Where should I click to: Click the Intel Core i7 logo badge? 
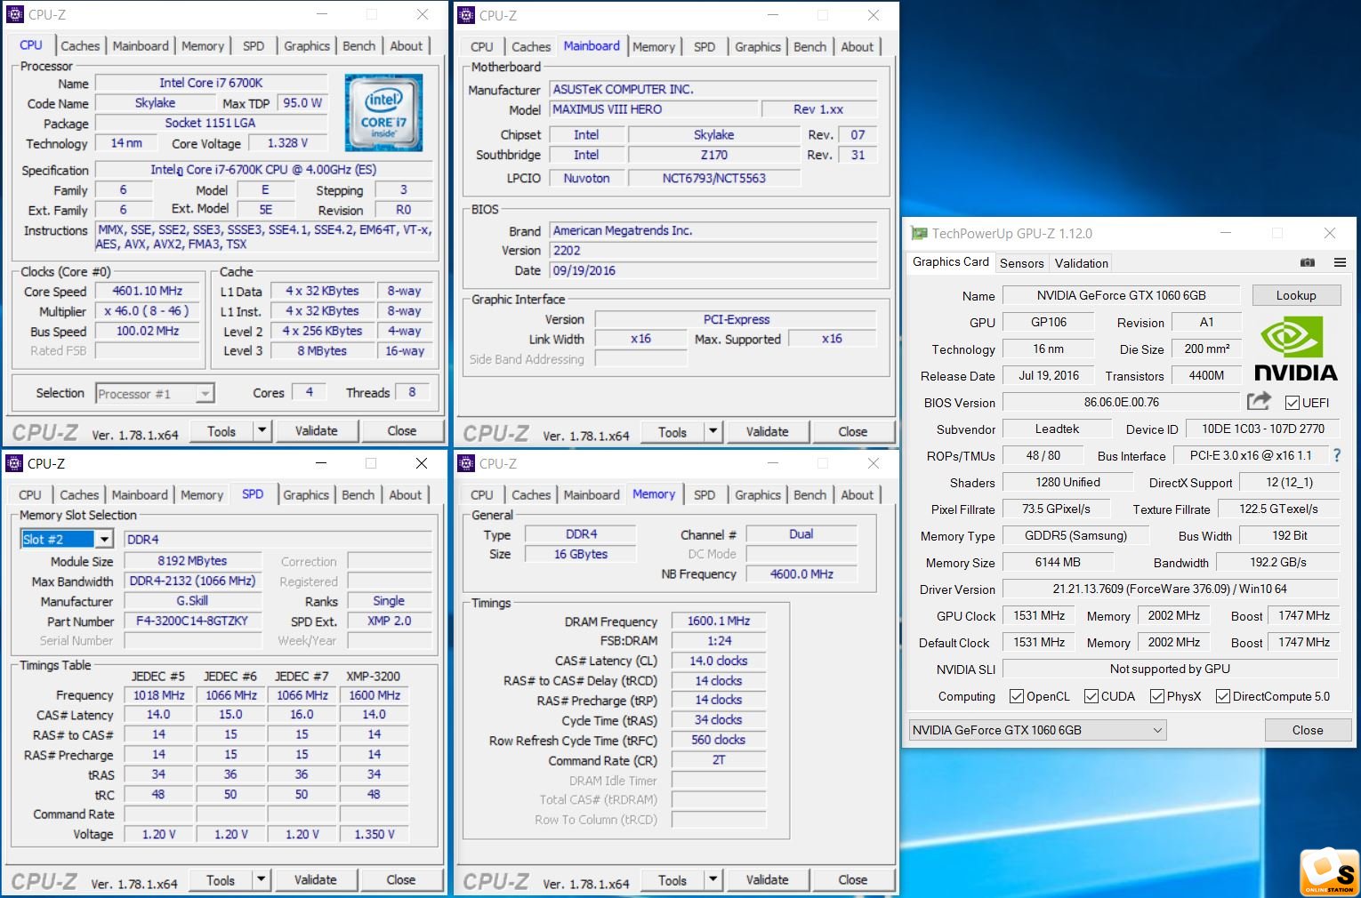pos(383,113)
